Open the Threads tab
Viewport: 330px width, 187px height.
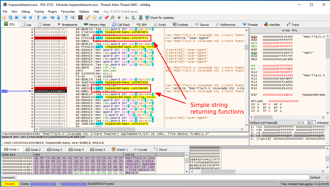click(250, 24)
